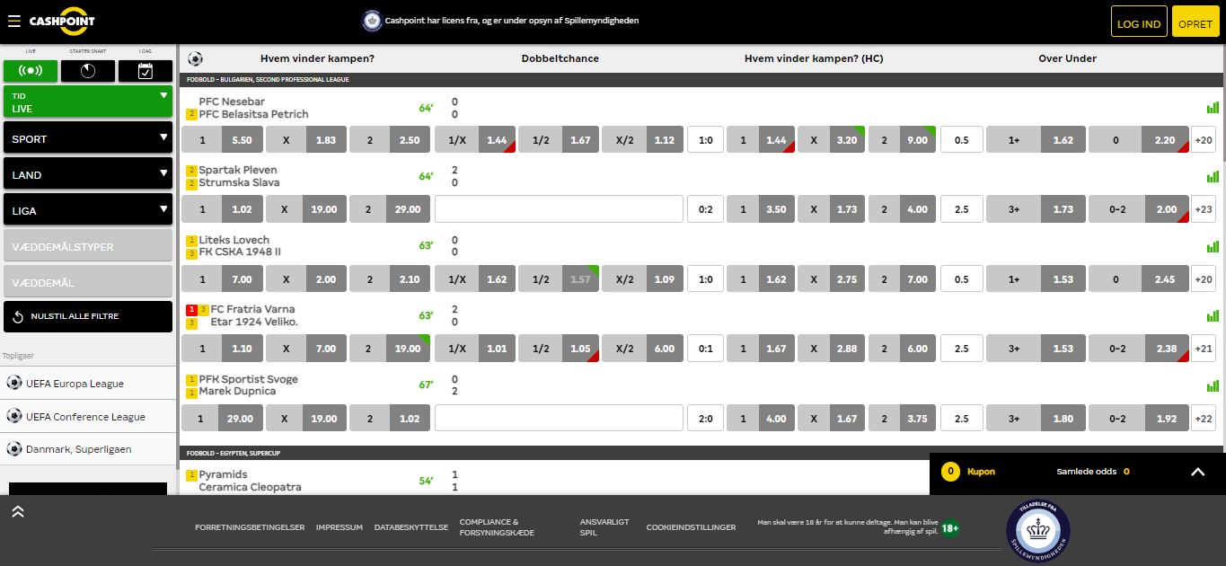Show +21 more bets for FC Fratria Varna
1226x566 pixels.
1204,349
